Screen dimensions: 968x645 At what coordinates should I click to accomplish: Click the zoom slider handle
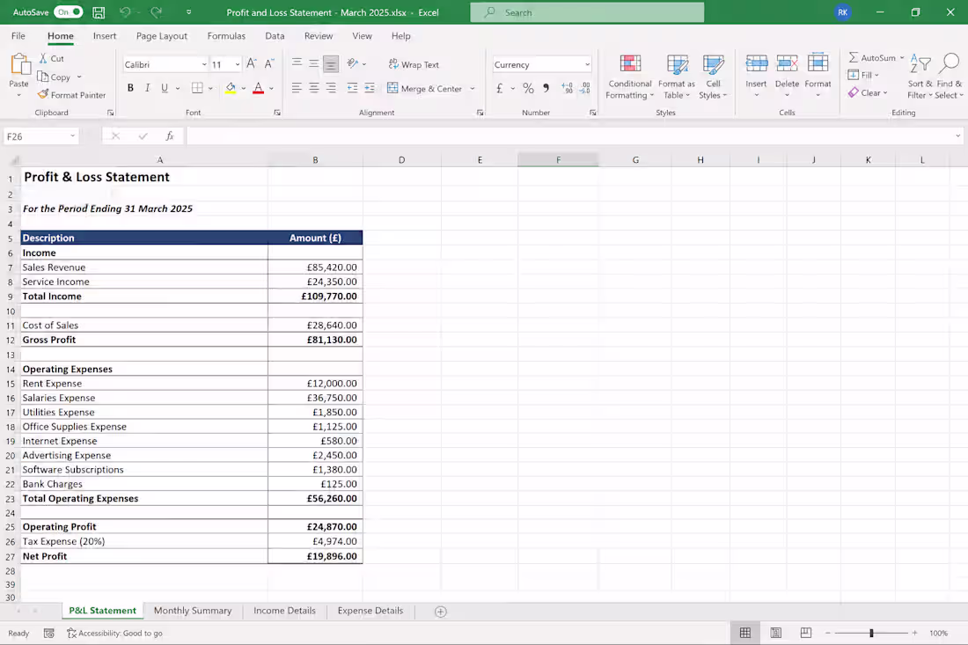coord(871,633)
